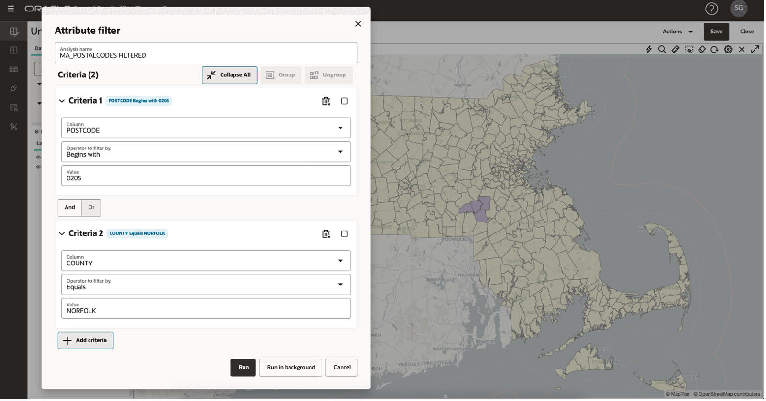Click Collapse All button
The height and width of the screenshot is (401, 766).
(x=230, y=75)
